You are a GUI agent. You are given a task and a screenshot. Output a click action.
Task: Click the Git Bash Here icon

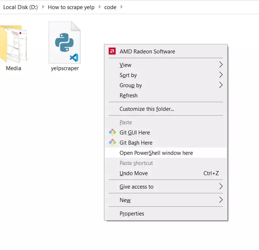112,142
